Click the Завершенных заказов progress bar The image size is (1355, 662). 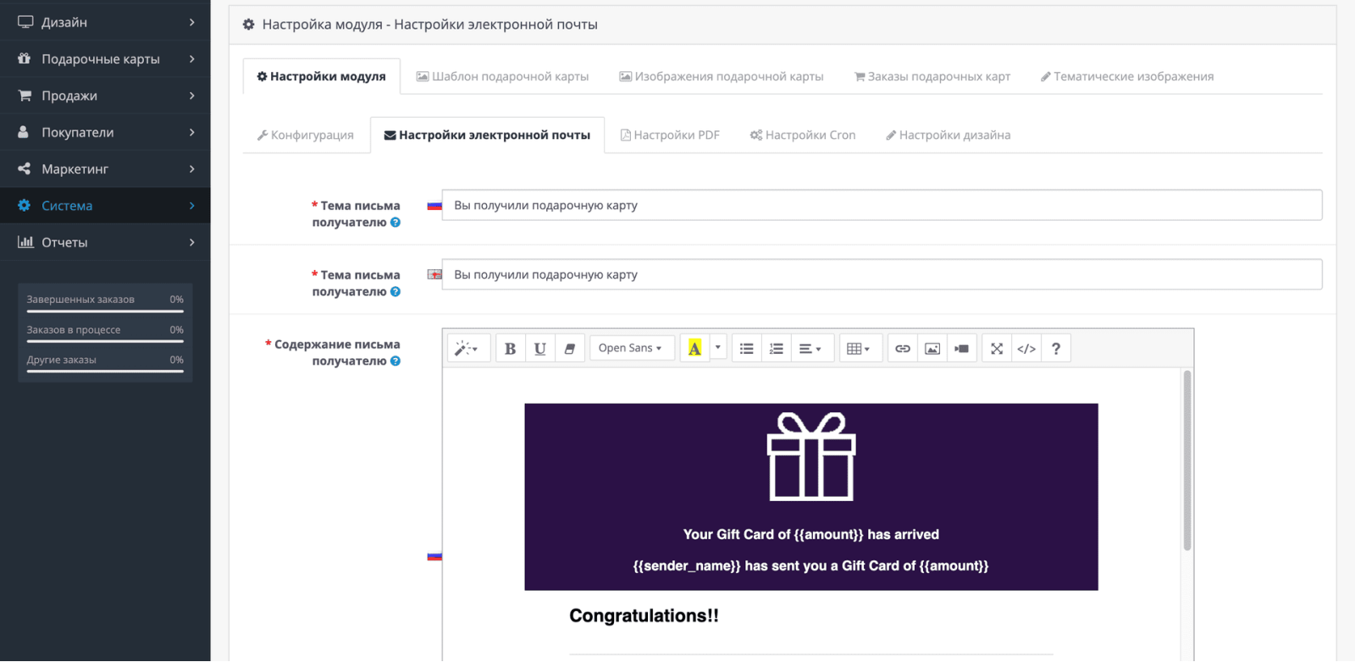point(105,312)
